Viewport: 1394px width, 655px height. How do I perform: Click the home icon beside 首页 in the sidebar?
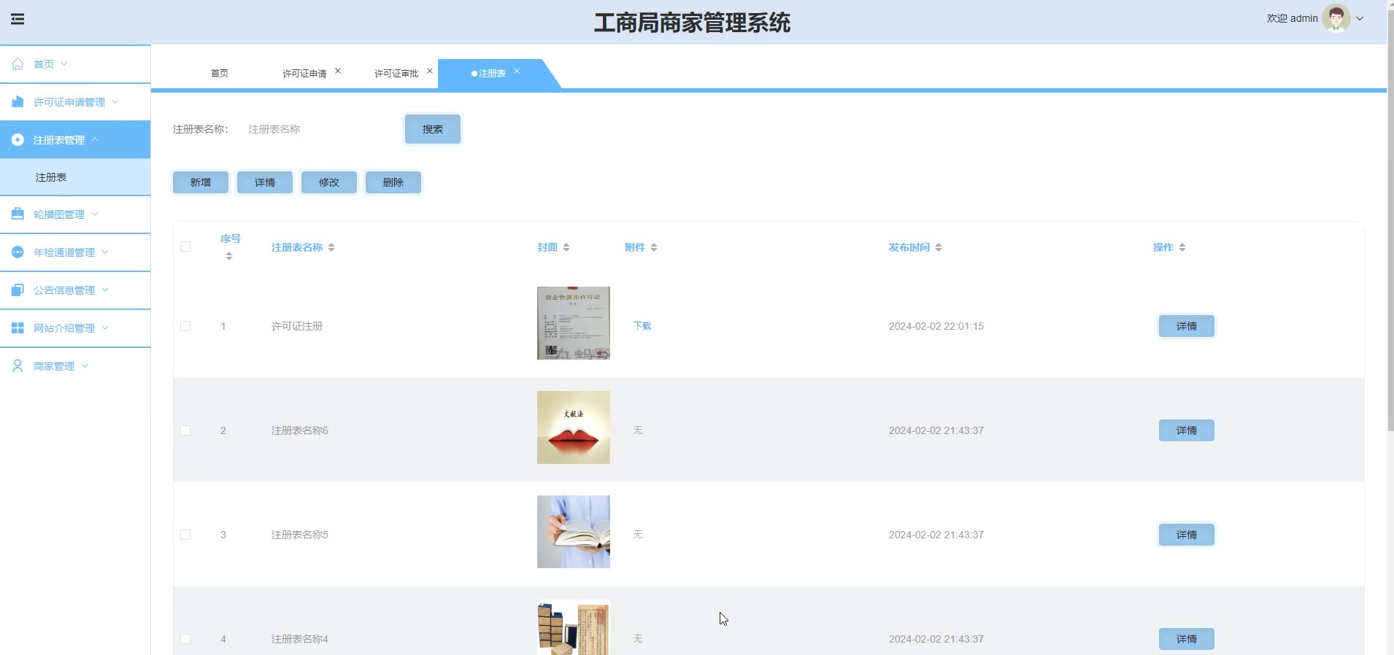click(18, 64)
